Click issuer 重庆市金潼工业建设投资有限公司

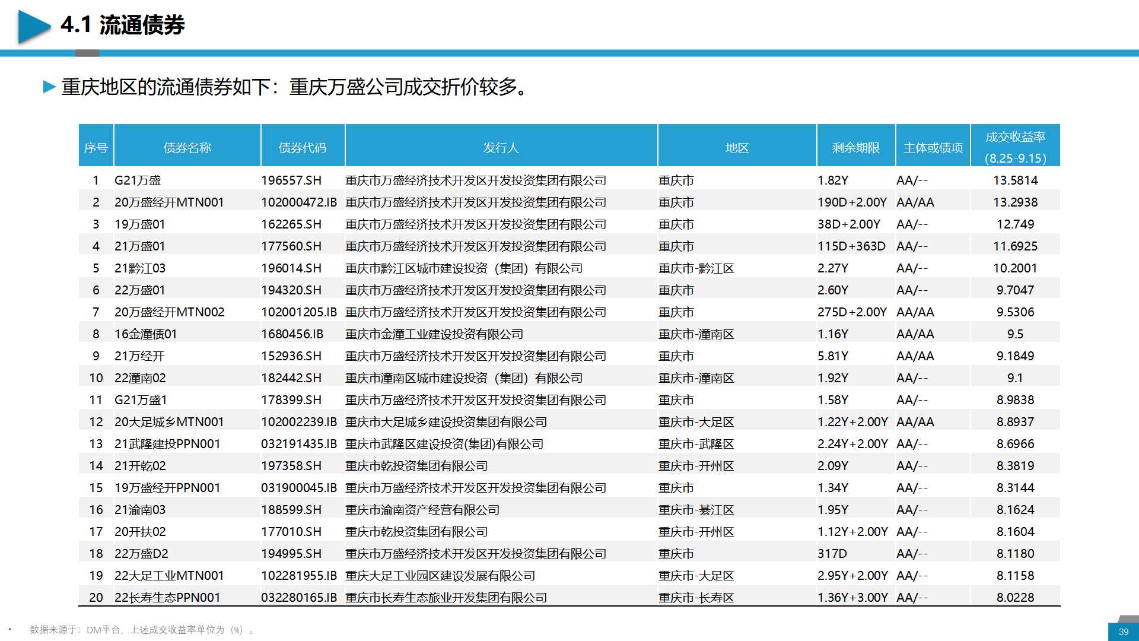tap(434, 334)
